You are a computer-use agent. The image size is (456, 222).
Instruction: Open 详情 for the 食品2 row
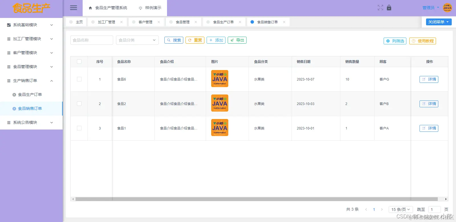point(429,104)
